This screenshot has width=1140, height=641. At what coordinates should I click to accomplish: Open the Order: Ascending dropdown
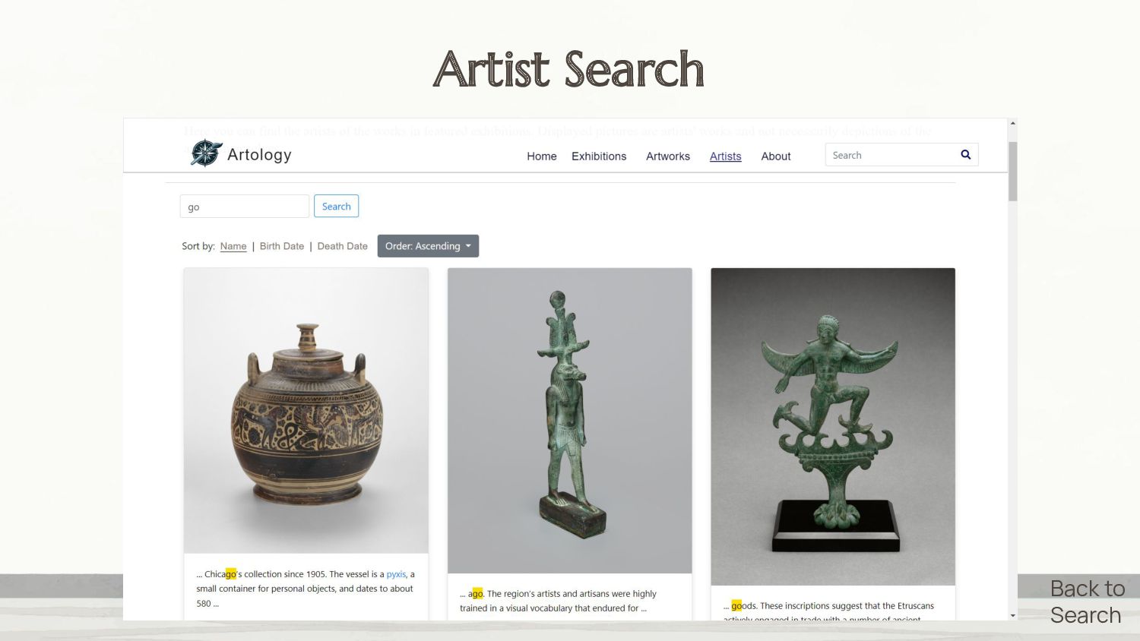click(x=428, y=246)
